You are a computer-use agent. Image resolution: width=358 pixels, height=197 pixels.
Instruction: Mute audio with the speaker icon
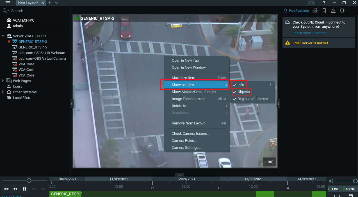(x=331, y=181)
